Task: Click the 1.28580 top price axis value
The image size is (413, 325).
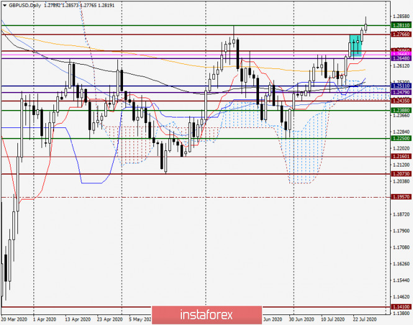Action: [x=401, y=16]
